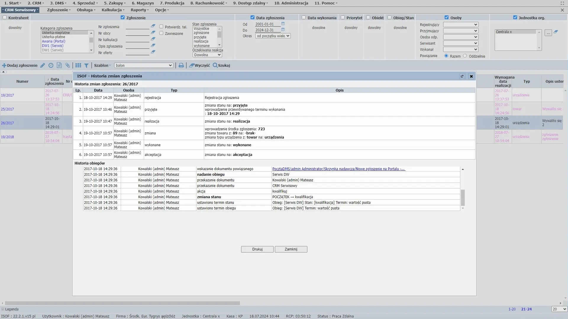
Task: Expand the Szablon balon dropdown
Action: 144,66
